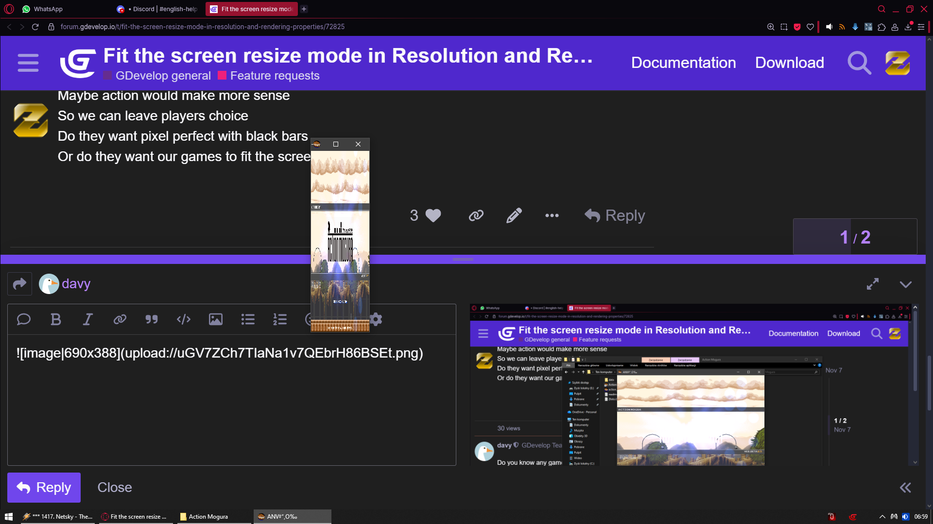Click the 1 / 2 topic progress indicator

click(x=855, y=237)
